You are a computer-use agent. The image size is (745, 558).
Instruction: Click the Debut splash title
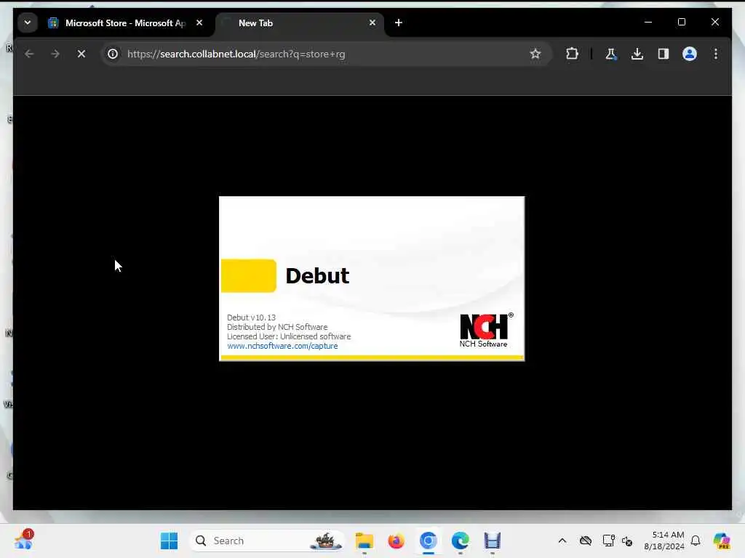pos(317,275)
